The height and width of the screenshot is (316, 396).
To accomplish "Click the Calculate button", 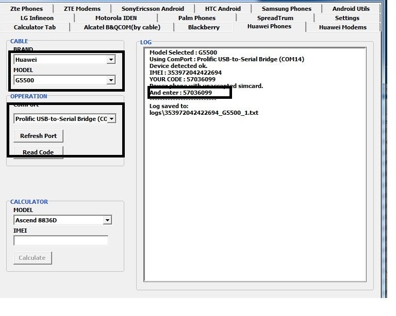I will pyautogui.click(x=32, y=258).
